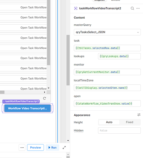Viewport: 143px width, 158px height.
Task: Edit the open stateWorkflow_VideoTranShow.value field
Action: (x=107, y=104)
